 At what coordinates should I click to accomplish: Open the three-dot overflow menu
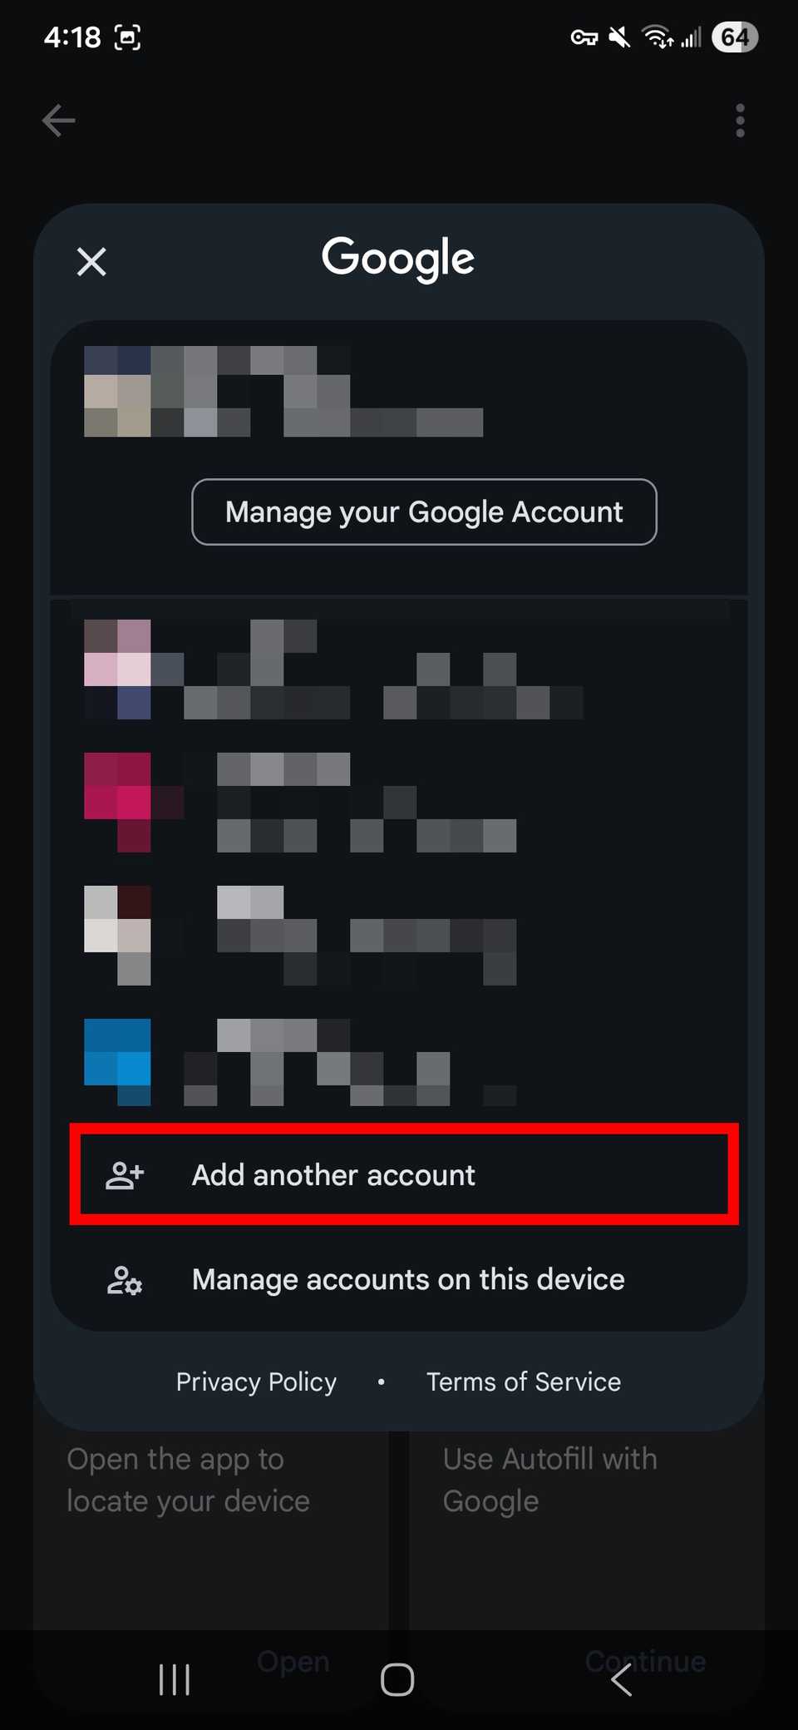coord(740,121)
